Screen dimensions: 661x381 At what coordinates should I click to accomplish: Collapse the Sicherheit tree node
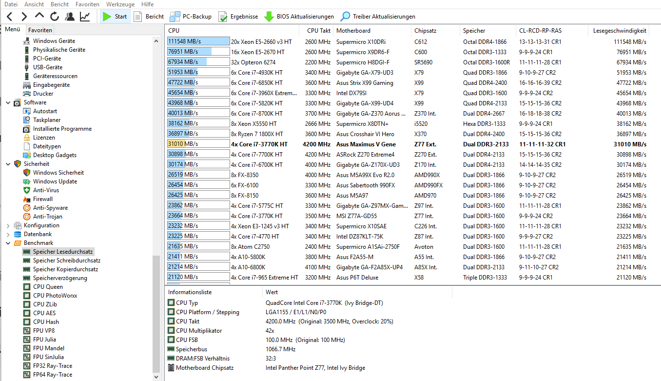point(8,164)
